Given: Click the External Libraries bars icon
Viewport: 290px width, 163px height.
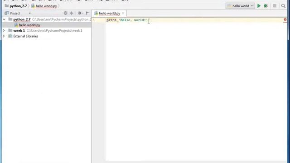Looking at the screenshot, I should [x=10, y=36].
